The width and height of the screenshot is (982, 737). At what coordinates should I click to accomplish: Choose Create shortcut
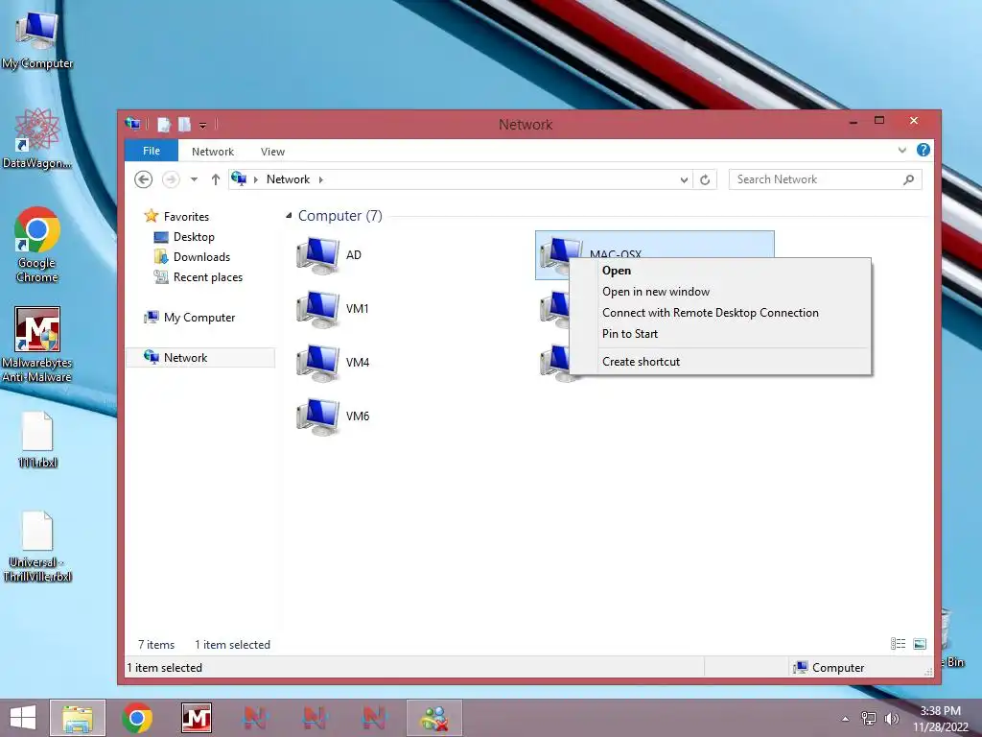[720, 362]
